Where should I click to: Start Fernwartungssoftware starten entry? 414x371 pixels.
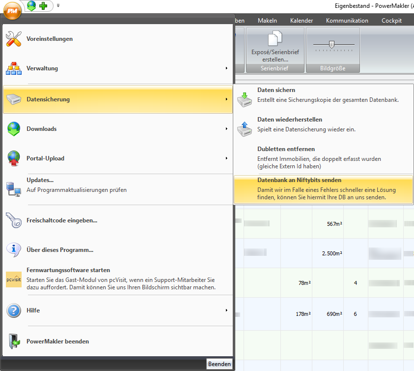pos(118,279)
